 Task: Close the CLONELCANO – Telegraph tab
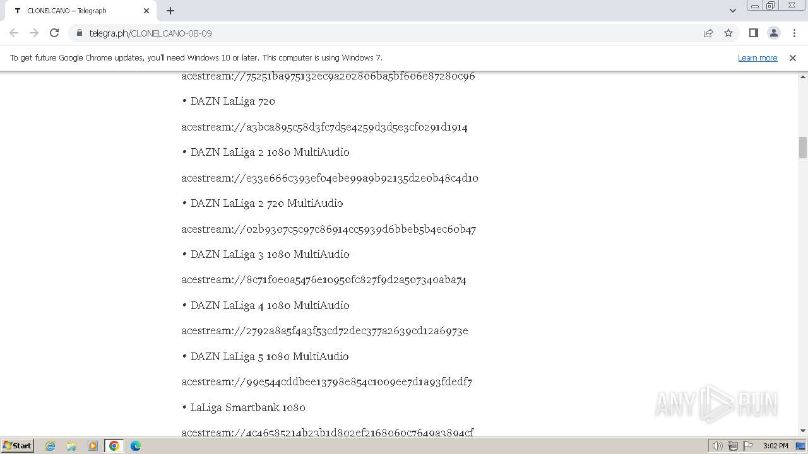coord(146,11)
